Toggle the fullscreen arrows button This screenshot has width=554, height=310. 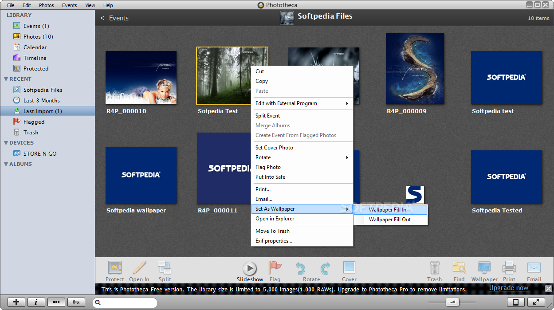coord(536,302)
